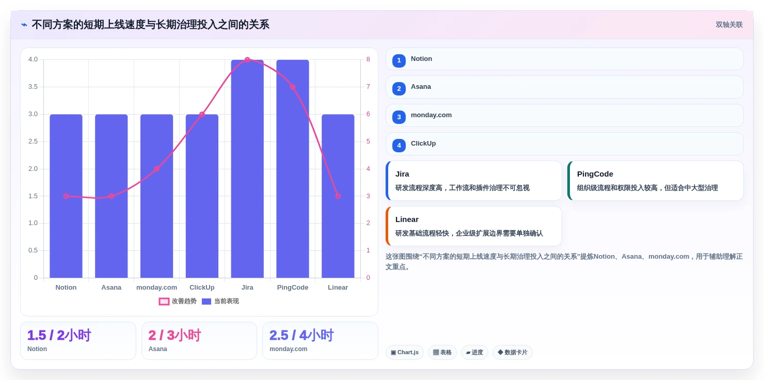The width and height of the screenshot is (764, 380).
Task: Click the pink trend point on Asana bar
Action: (112, 196)
